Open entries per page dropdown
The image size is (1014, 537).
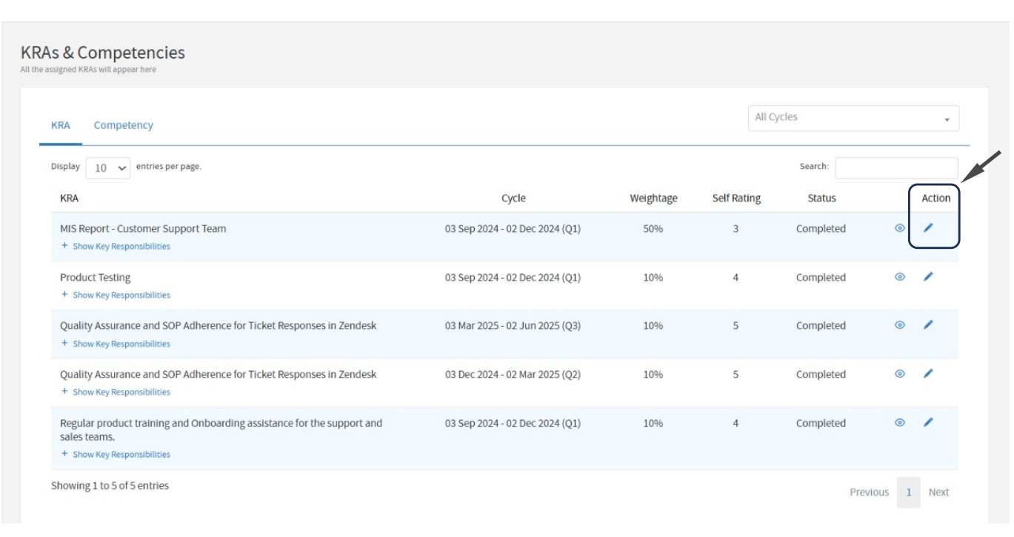click(x=108, y=167)
